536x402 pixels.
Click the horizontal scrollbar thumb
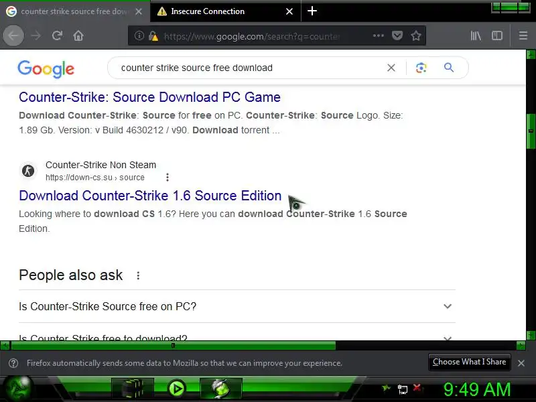pos(174,346)
